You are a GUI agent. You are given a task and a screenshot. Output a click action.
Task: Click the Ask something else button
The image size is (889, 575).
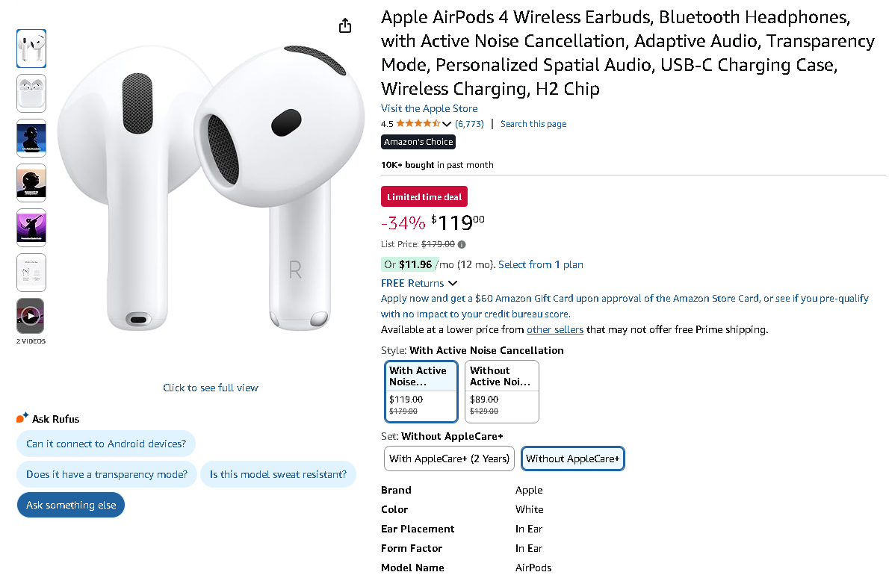(71, 506)
